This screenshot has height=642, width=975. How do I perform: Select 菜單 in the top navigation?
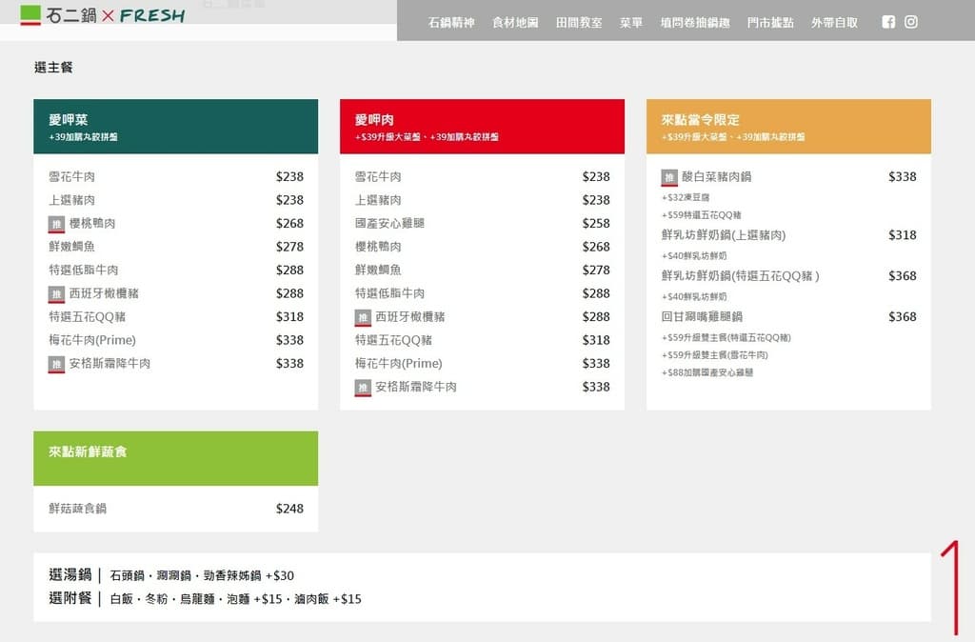pyautogui.click(x=630, y=23)
